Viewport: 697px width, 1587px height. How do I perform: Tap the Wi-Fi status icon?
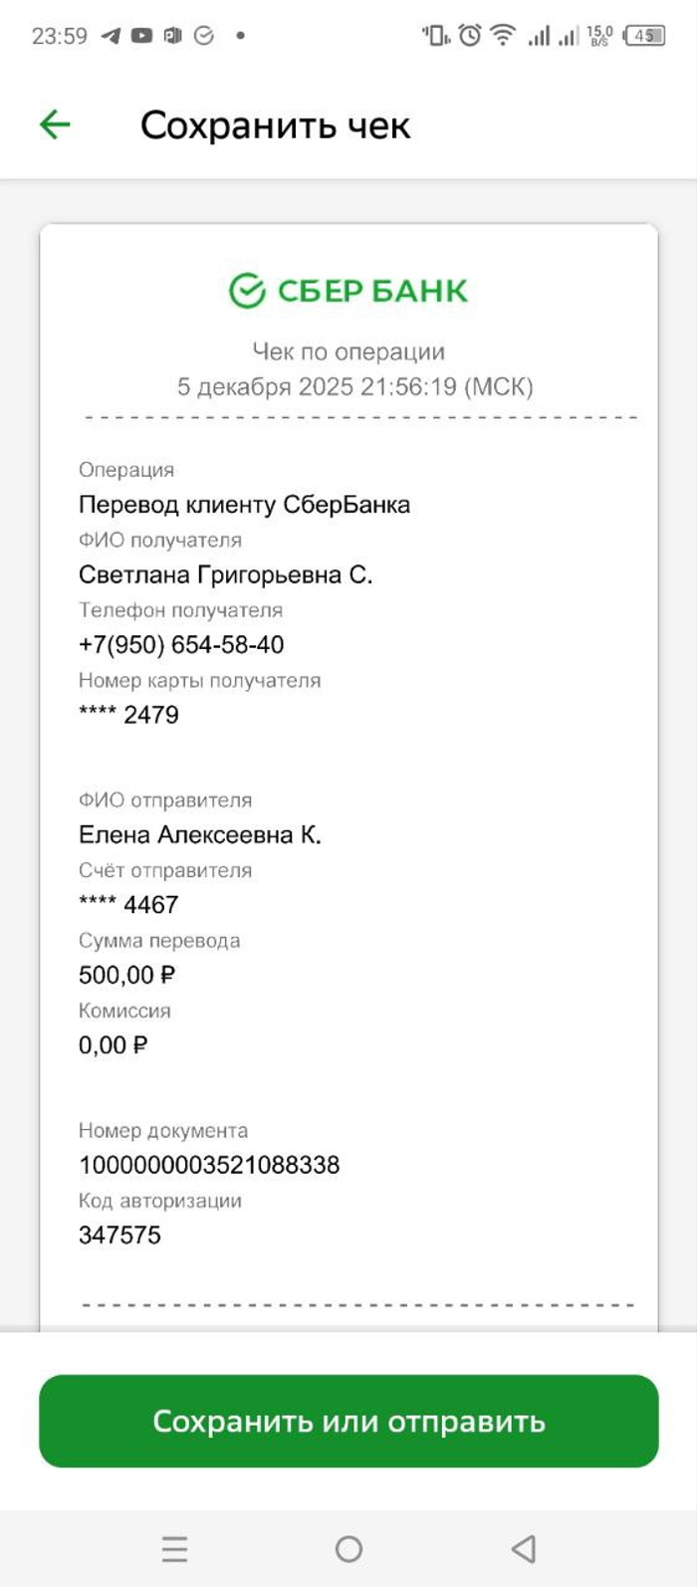click(x=504, y=36)
